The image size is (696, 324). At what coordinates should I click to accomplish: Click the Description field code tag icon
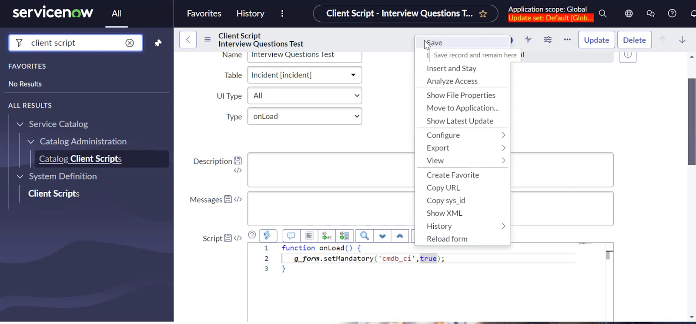pyautogui.click(x=238, y=170)
